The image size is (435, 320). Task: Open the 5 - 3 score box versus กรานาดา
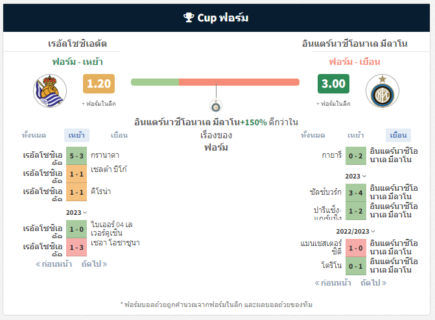coord(76,156)
